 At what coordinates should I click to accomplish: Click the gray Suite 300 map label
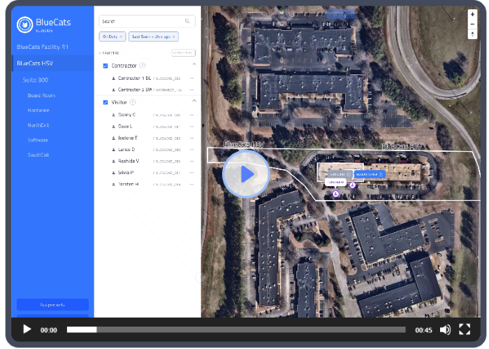[x=340, y=175]
